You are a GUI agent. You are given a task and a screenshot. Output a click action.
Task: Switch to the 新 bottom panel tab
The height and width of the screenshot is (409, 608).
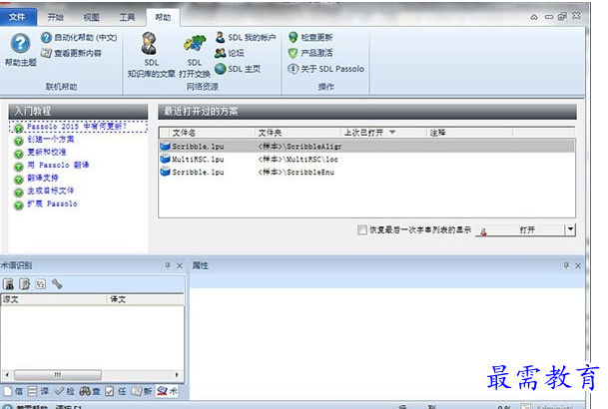tap(142, 391)
